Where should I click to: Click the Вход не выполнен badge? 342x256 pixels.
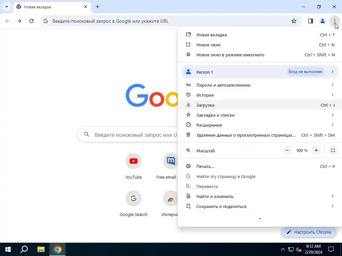pos(305,72)
